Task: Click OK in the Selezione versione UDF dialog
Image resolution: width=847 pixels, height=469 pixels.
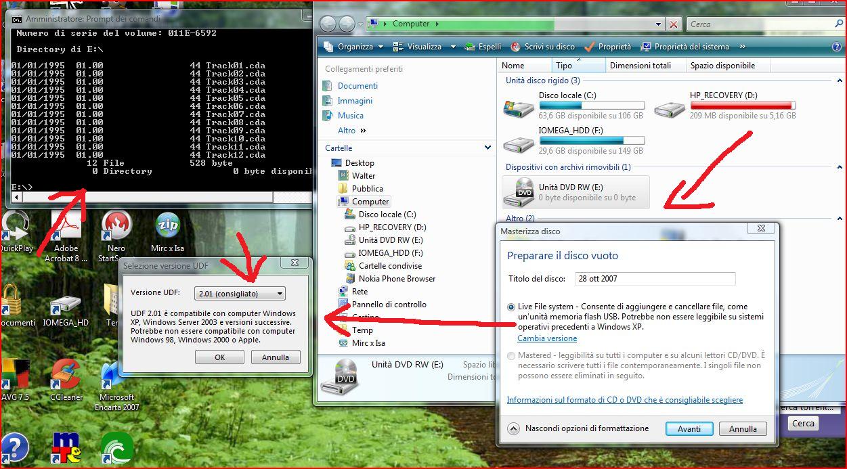Action: tap(219, 357)
